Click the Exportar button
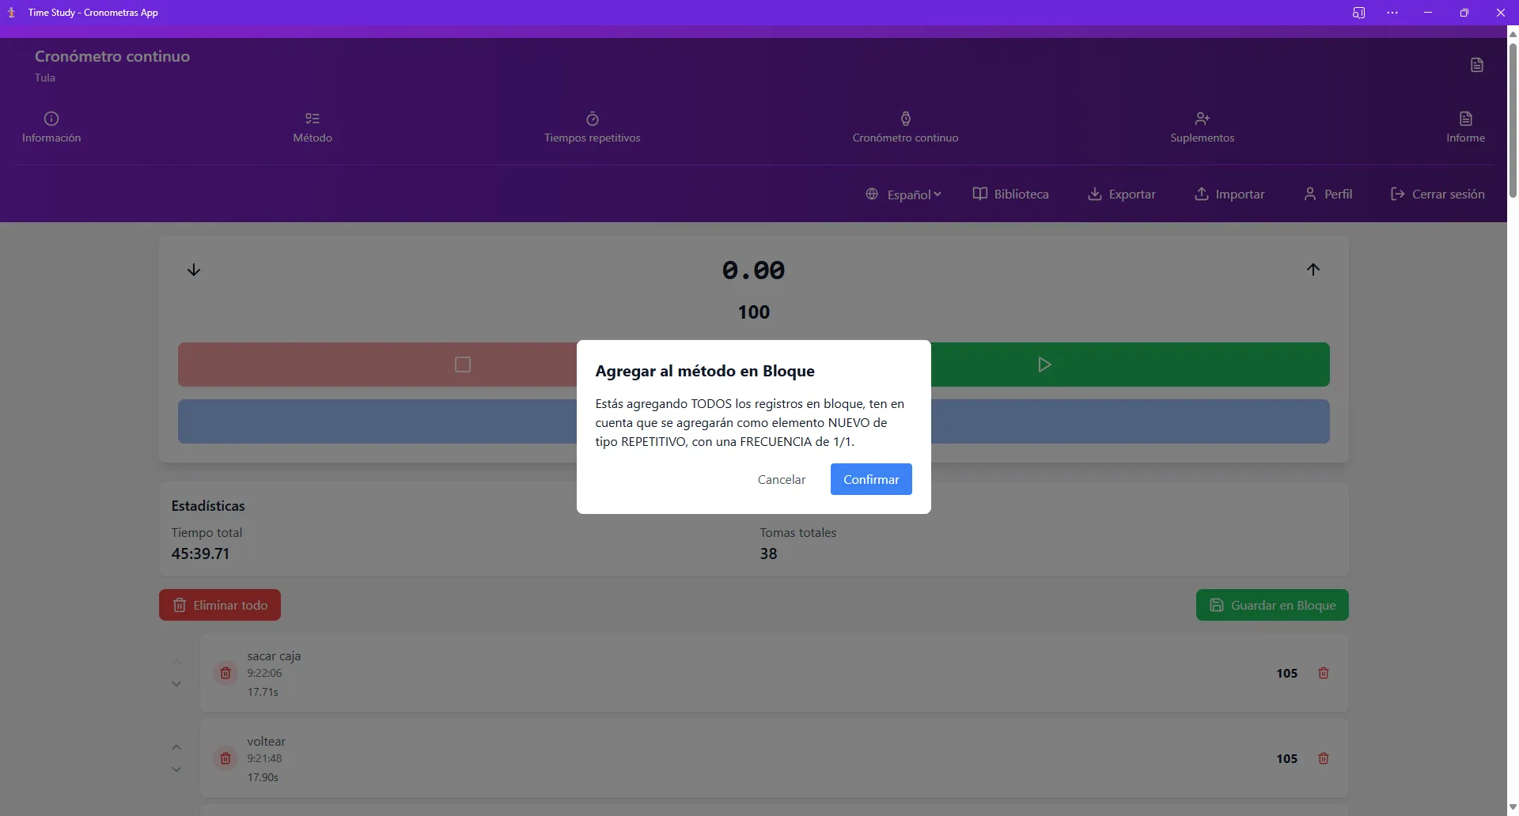This screenshot has height=816, width=1519. 1121,195
